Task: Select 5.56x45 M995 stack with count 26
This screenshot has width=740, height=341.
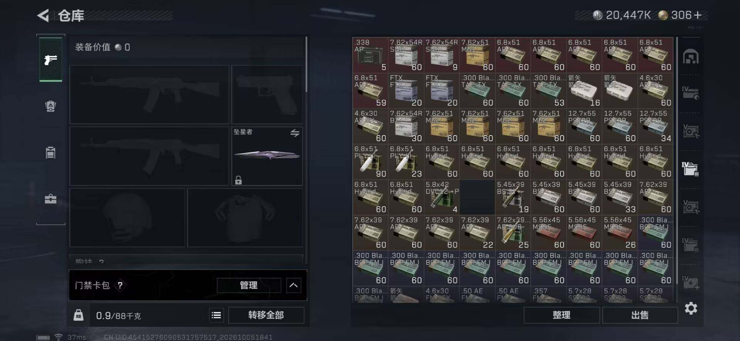Action: 620,232
